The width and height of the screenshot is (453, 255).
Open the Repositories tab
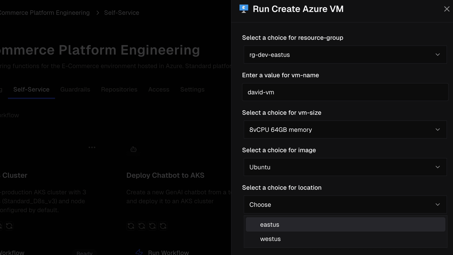(x=119, y=90)
